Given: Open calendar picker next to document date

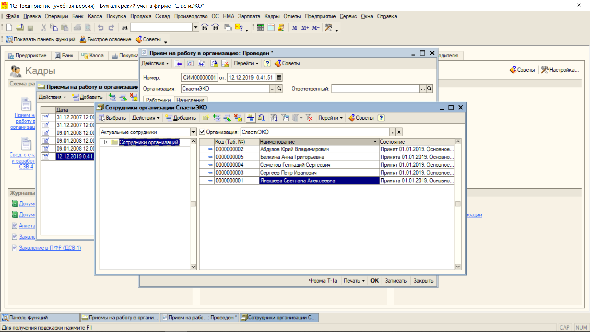Looking at the screenshot, I should coord(279,77).
